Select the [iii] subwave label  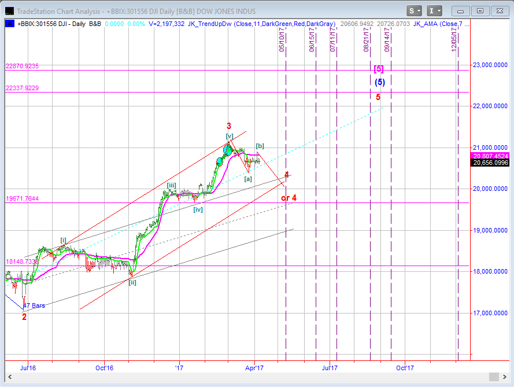coord(172,185)
